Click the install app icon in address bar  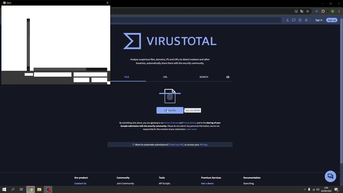296,11
